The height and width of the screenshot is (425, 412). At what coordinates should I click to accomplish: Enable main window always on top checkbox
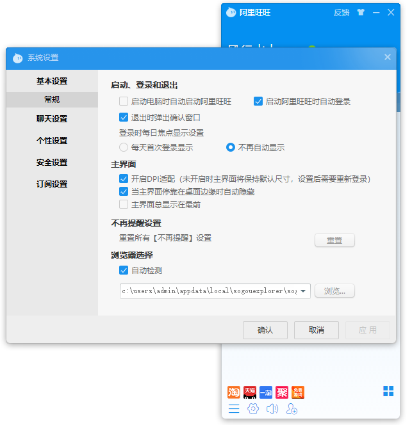click(124, 205)
